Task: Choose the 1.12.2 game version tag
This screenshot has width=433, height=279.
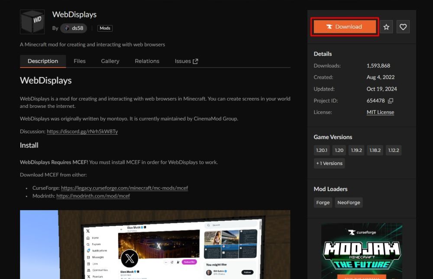Action: tap(393, 150)
